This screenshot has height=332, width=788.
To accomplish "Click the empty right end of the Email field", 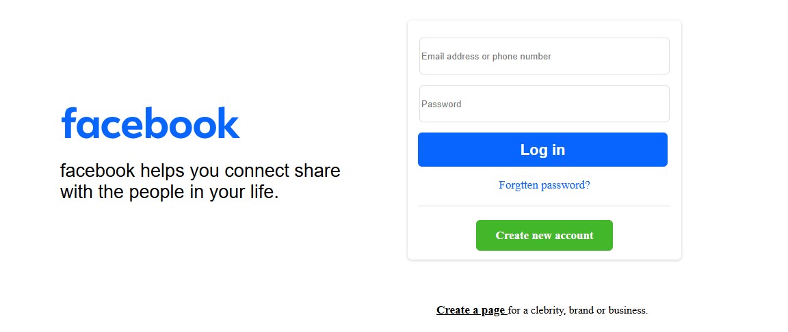I will (628, 56).
